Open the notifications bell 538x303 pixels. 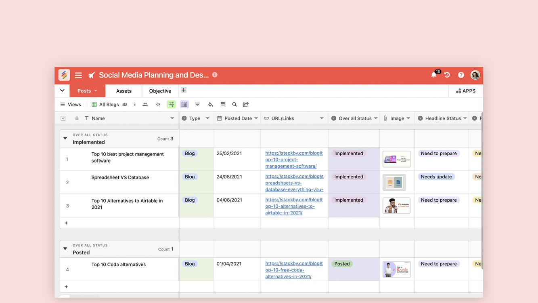[434, 75]
